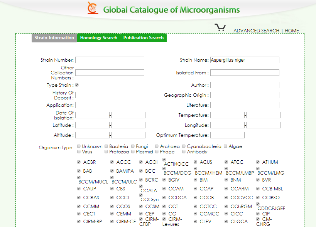316x227 pixels.
Task: Focus the Application input field
Action: tap(110, 105)
